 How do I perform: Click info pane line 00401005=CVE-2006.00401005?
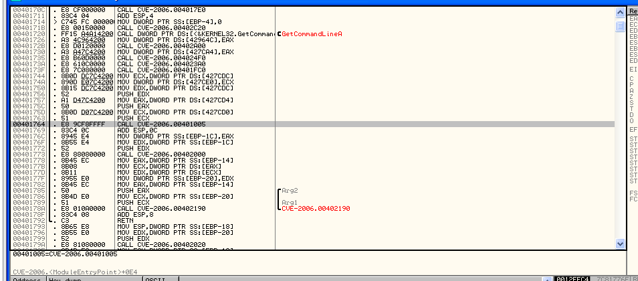tap(65, 254)
